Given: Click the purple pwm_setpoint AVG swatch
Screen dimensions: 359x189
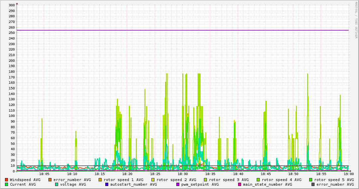Looking at the screenshot, I should pyautogui.click(x=178, y=184).
